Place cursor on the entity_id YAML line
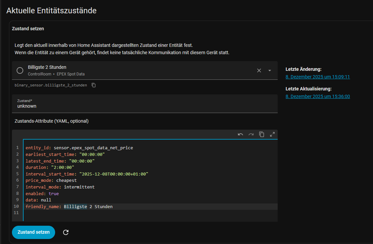Image resolution: width=373 pixels, height=244 pixels. tap(79, 148)
